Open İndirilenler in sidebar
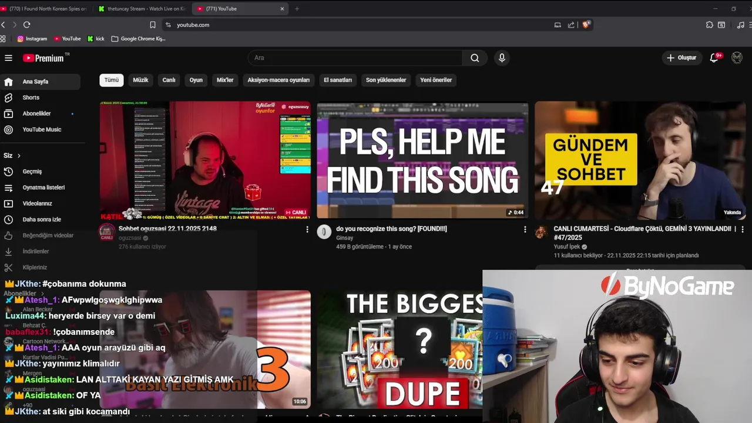Image resolution: width=752 pixels, height=423 pixels. [40, 251]
